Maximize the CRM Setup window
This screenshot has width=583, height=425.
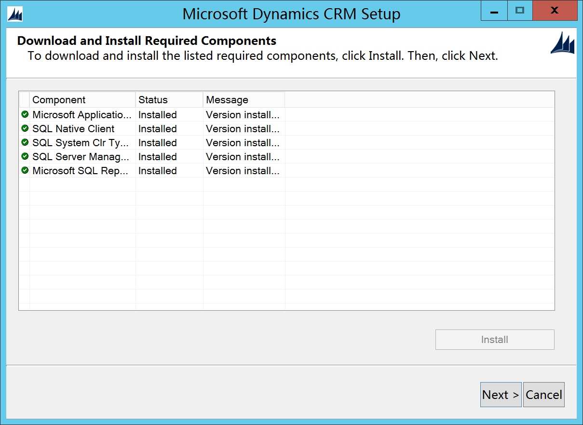(520, 10)
